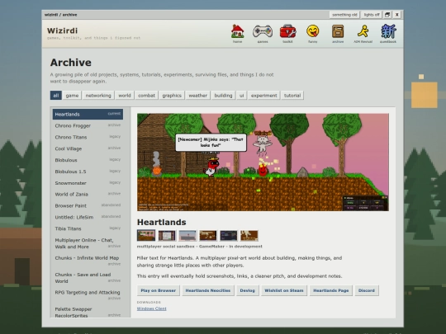Open the Discord button

click(x=367, y=290)
